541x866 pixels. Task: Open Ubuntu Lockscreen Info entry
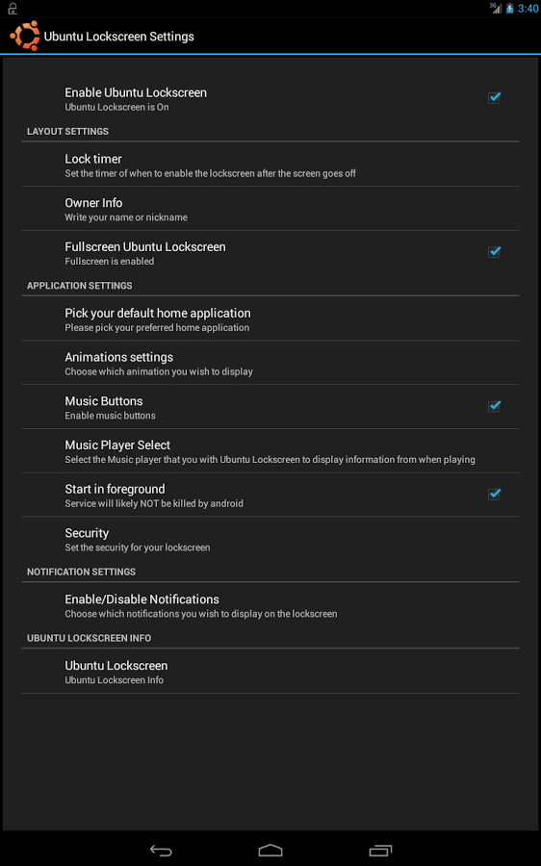pos(270,672)
